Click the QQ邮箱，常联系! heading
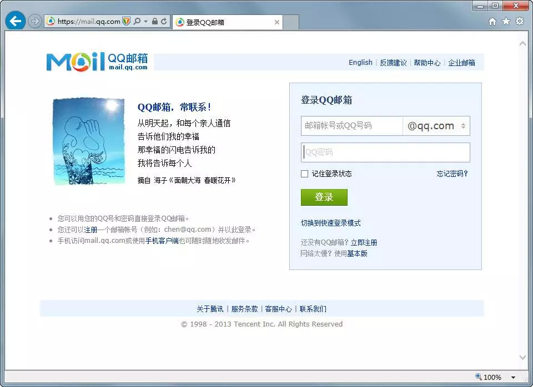Viewport: 533px width, 387px height. 174,107
